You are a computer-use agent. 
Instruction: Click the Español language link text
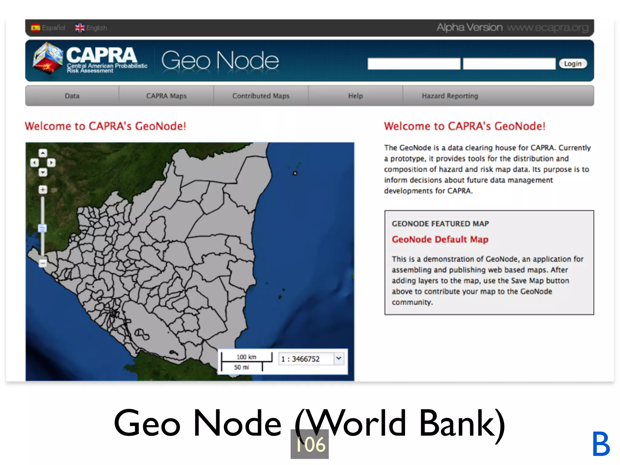54,28
